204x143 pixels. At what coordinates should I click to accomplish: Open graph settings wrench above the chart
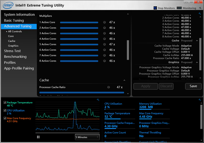[x=98, y=100]
